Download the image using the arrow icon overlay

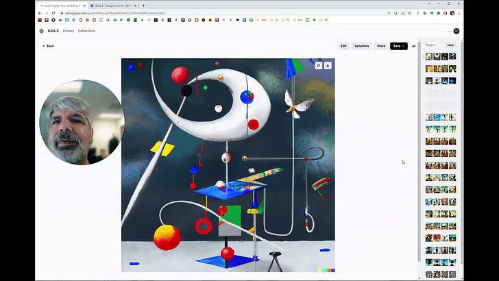pos(328,66)
